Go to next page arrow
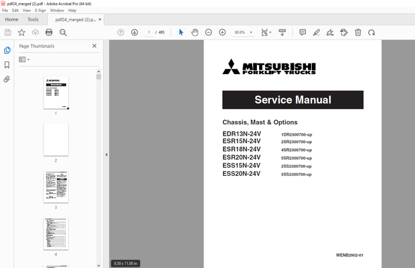The width and height of the screenshot is (415, 268). pos(135,32)
